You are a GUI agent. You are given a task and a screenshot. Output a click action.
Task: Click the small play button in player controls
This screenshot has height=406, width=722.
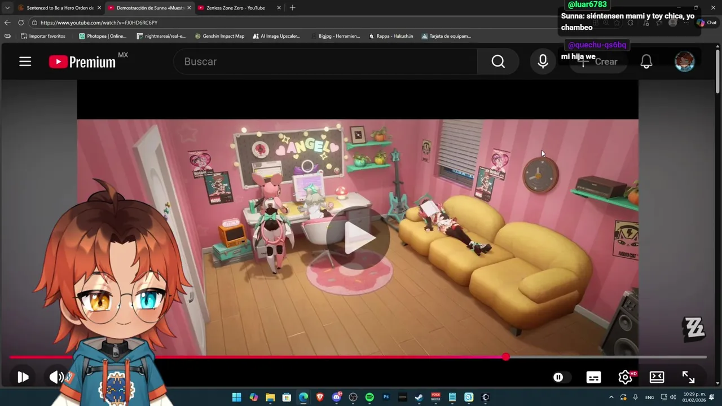(x=23, y=377)
